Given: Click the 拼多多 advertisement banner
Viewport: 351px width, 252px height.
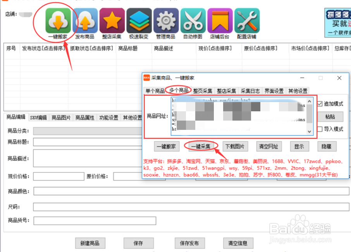Looking at the screenshot, I should [x=338, y=22].
